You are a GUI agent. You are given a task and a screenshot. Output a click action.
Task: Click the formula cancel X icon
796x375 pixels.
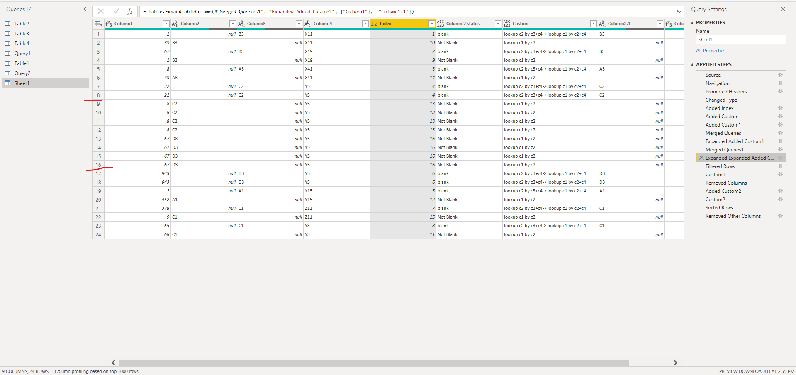click(x=100, y=12)
